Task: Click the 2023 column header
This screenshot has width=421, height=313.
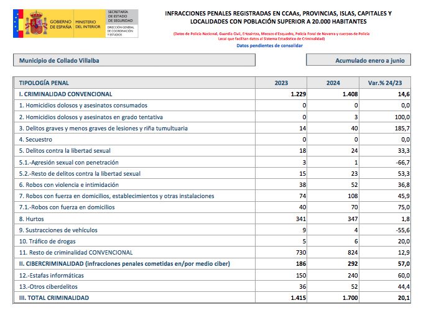Action: 281,83
